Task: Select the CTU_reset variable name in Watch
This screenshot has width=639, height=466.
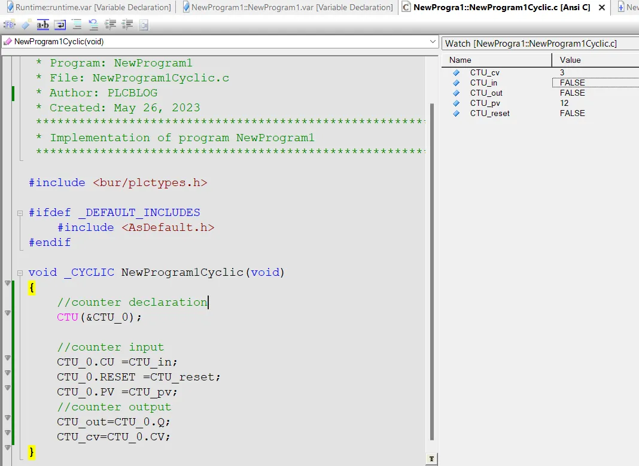Action: pos(490,113)
